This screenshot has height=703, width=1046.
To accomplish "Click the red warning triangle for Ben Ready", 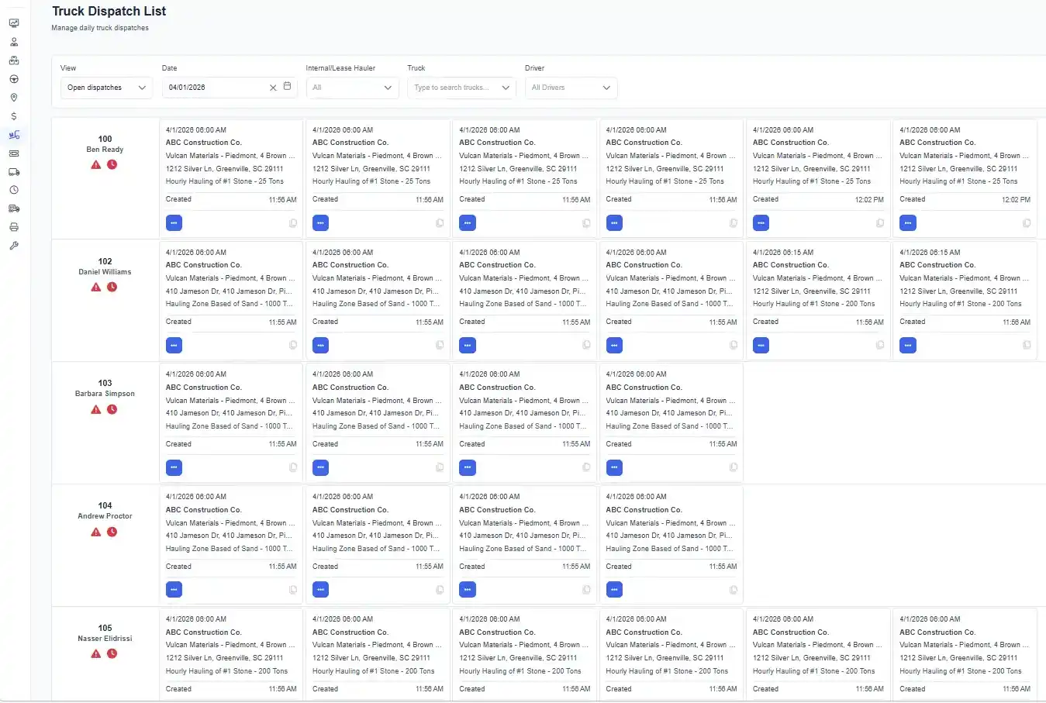I will click(96, 164).
